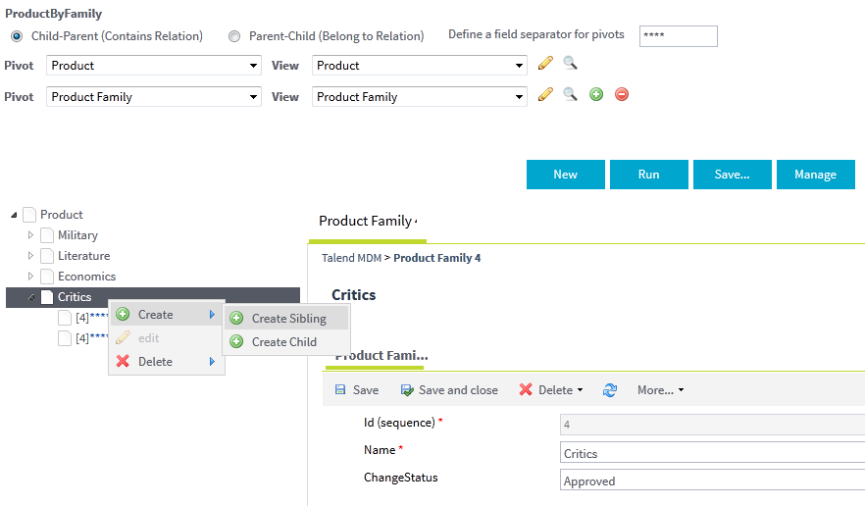Image resolution: width=865 pixels, height=506 pixels.
Task: Tick the checkbox beside the Military node
Action: pos(47,235)
